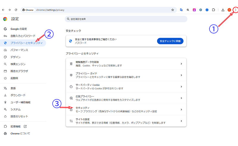This screenshot has height=146, width=238.
Task: Click the bookmark star icon
Action: 173,10
